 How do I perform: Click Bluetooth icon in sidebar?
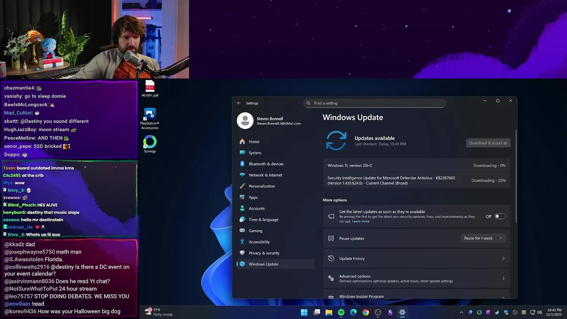pyautogui.click(x=242, y=164)
